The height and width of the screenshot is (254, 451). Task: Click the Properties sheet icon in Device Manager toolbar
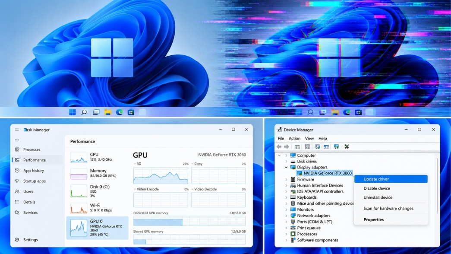coord(307,147)
